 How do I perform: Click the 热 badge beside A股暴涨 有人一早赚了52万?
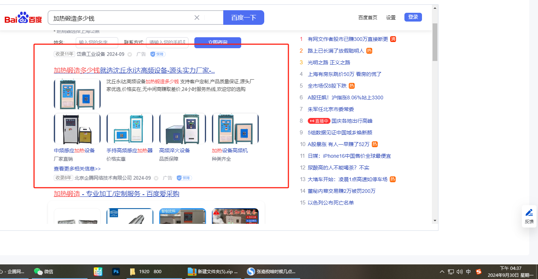[375, 144]
